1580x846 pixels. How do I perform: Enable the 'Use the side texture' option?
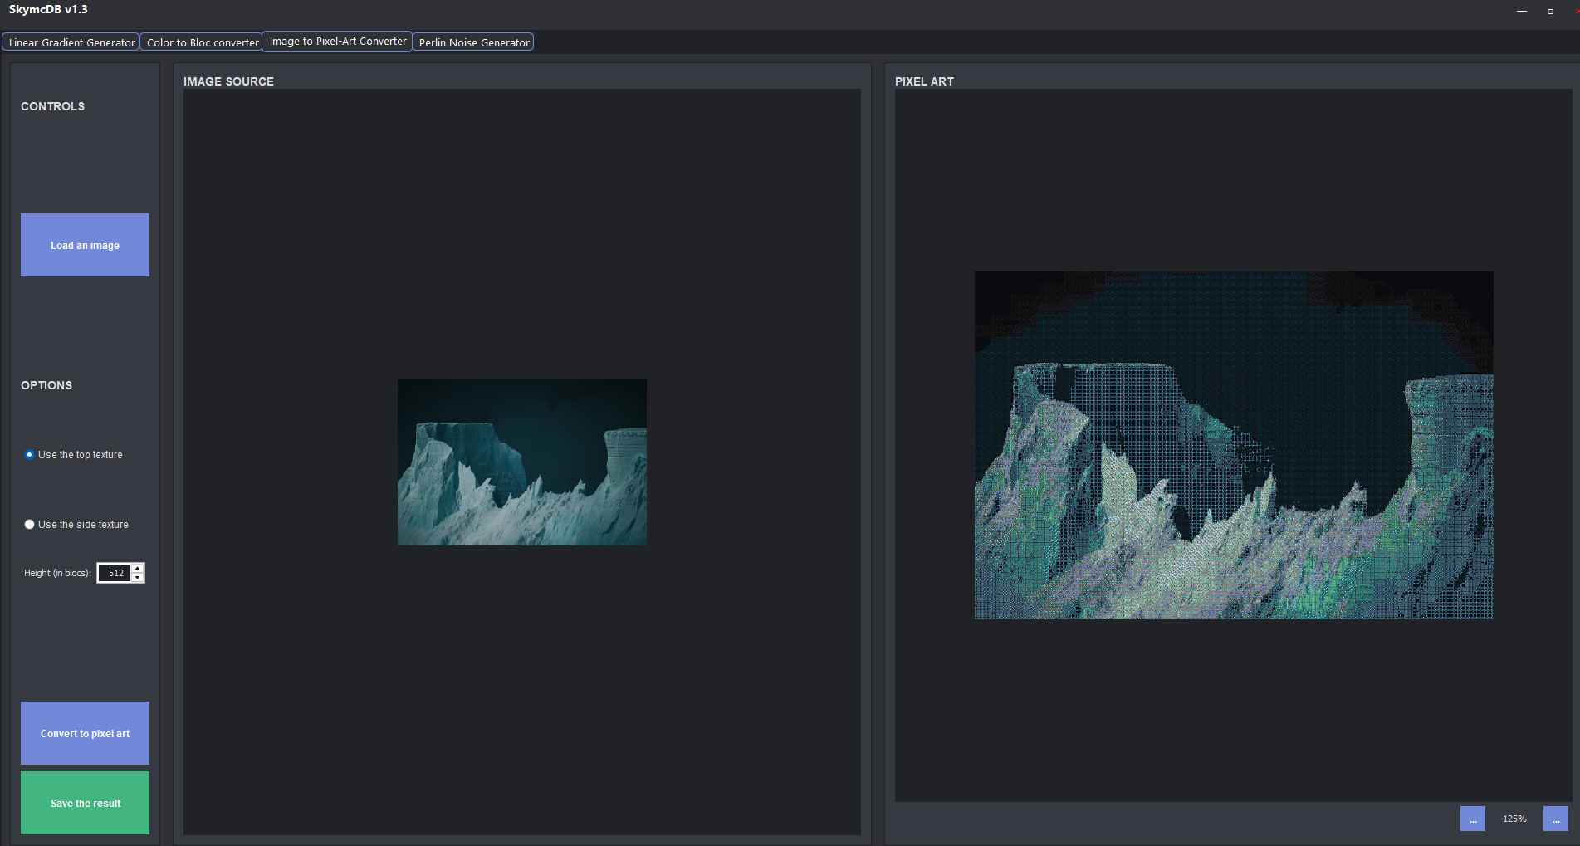[x=30, y=525]
